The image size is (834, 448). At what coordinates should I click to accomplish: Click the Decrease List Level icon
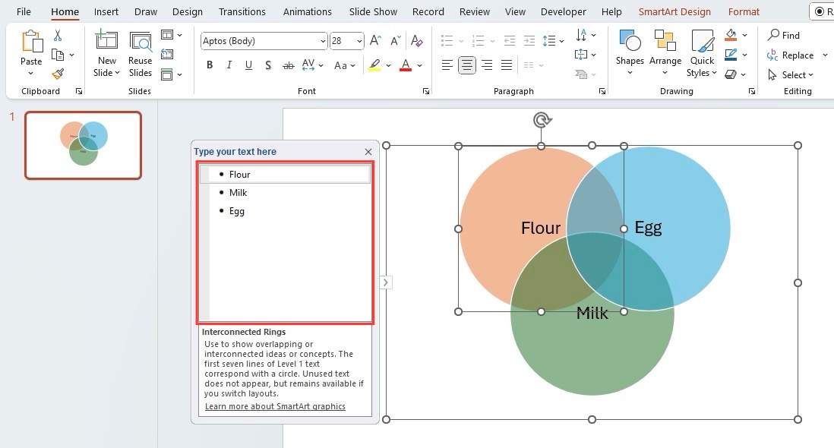click(x=510, y=40)
